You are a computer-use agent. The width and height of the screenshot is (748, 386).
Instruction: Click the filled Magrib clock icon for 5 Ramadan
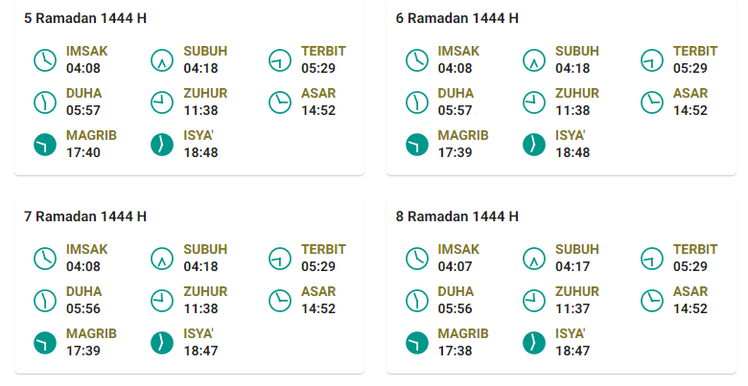click(45, 145)
